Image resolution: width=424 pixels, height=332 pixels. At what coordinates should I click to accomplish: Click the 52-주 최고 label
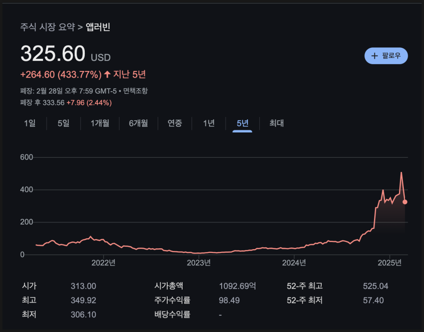pyautogui.click(x=305, y=286)
